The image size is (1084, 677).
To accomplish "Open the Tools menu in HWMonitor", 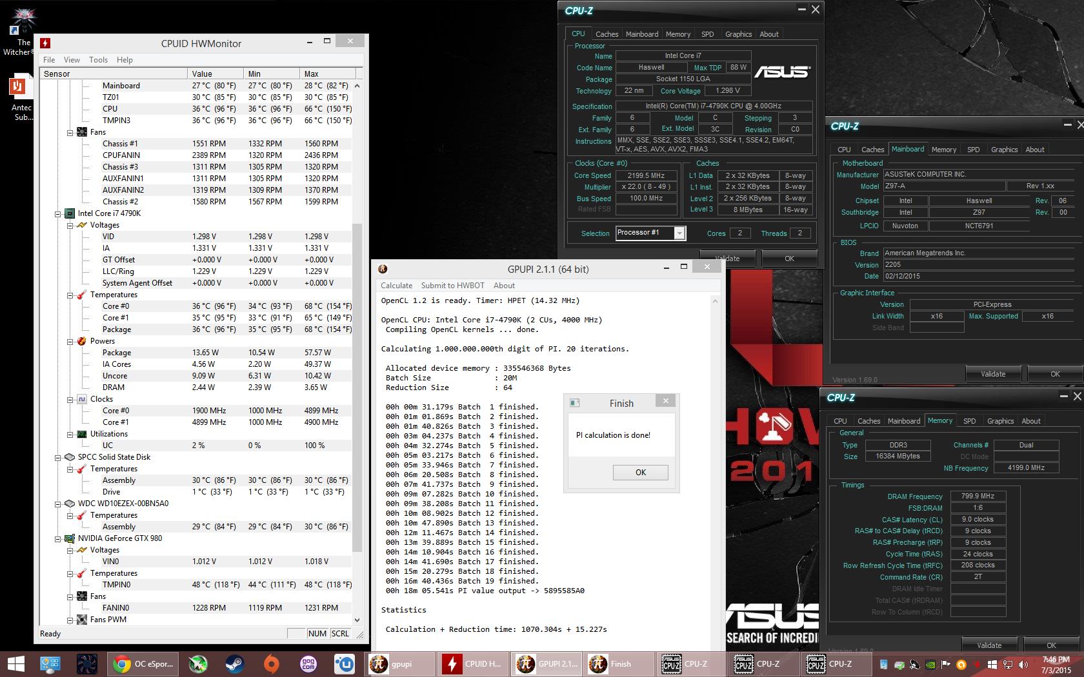I will [x=98, y=60].
